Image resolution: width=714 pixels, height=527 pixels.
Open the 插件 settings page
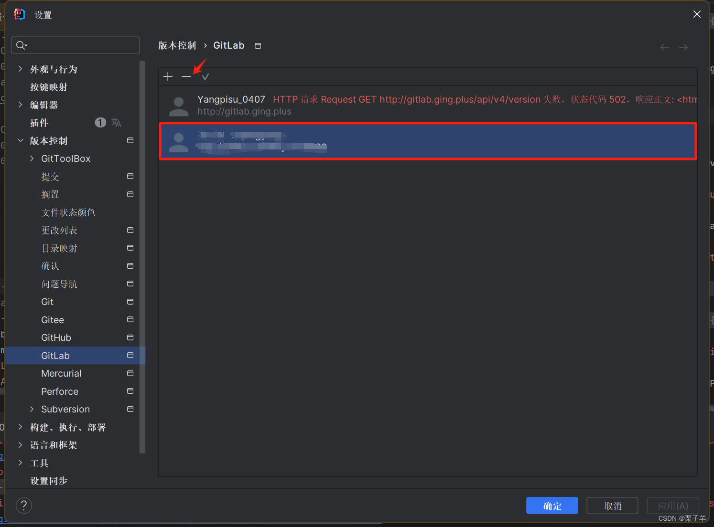39,123
